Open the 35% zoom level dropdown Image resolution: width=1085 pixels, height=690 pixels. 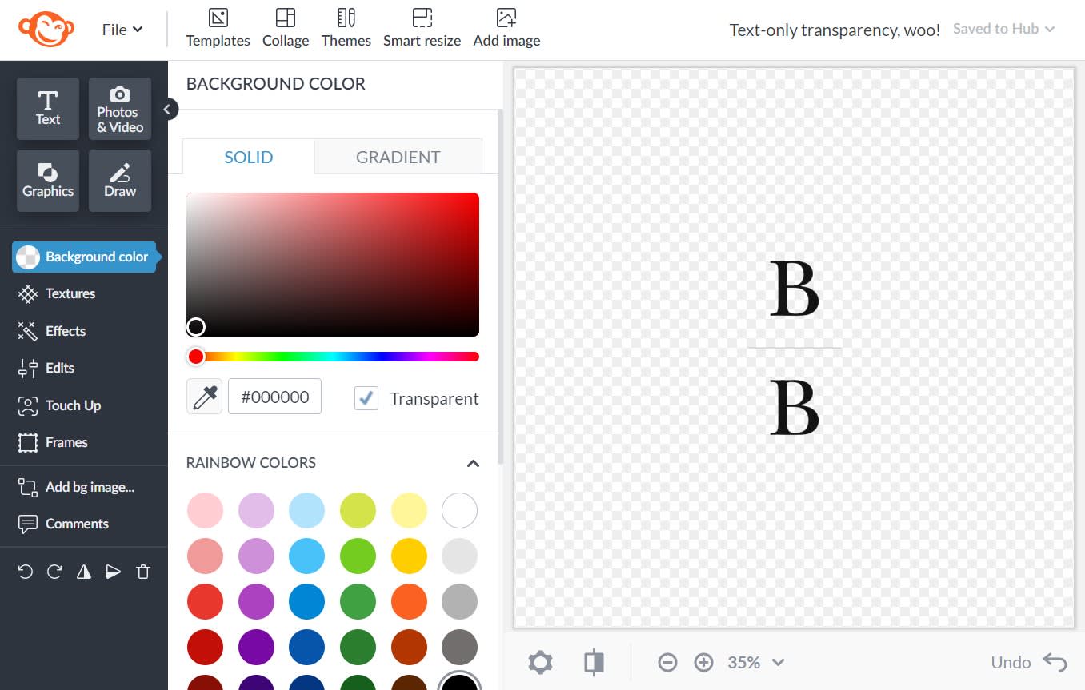(x=755, y=662)
